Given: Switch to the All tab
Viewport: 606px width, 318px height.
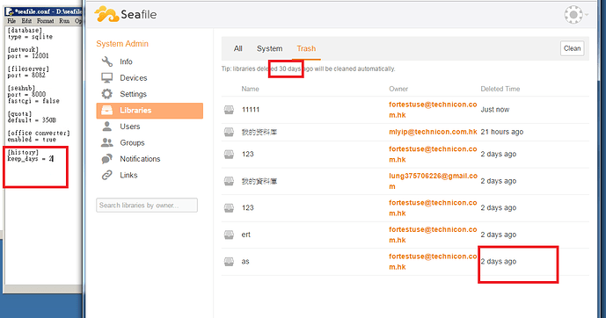Looking at the screenshot, I should pyautogui.click(x=237, y=48).
